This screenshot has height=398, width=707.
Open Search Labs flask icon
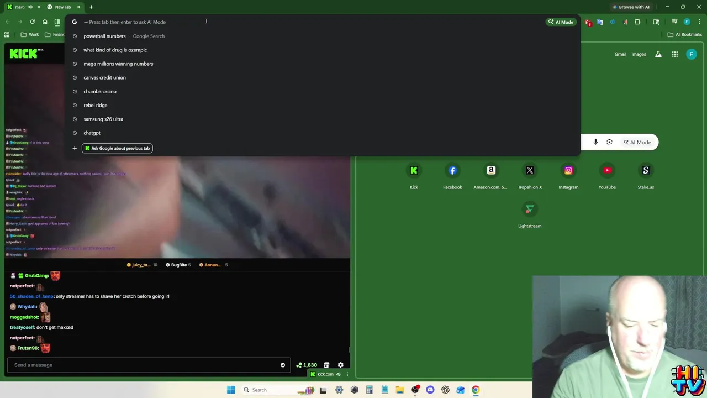pos(658,54)
